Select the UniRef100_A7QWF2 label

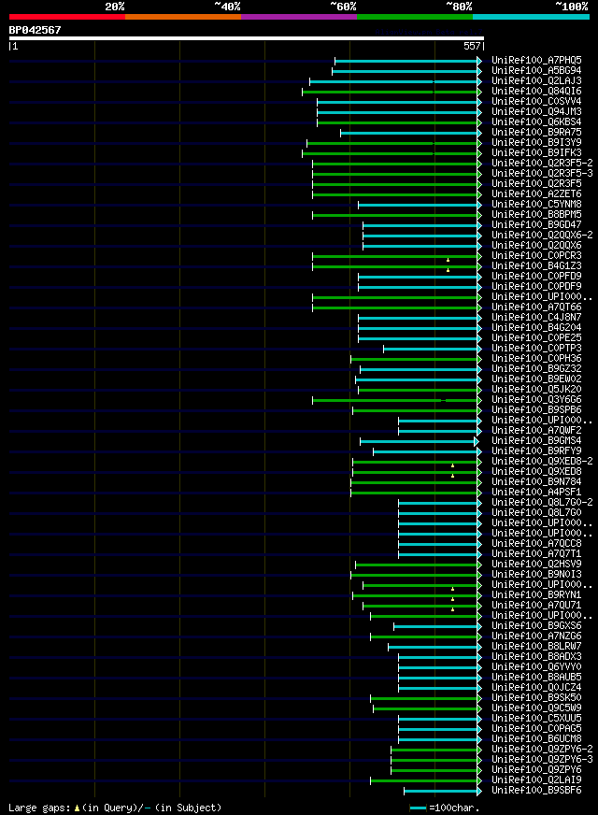click(536, 431)
